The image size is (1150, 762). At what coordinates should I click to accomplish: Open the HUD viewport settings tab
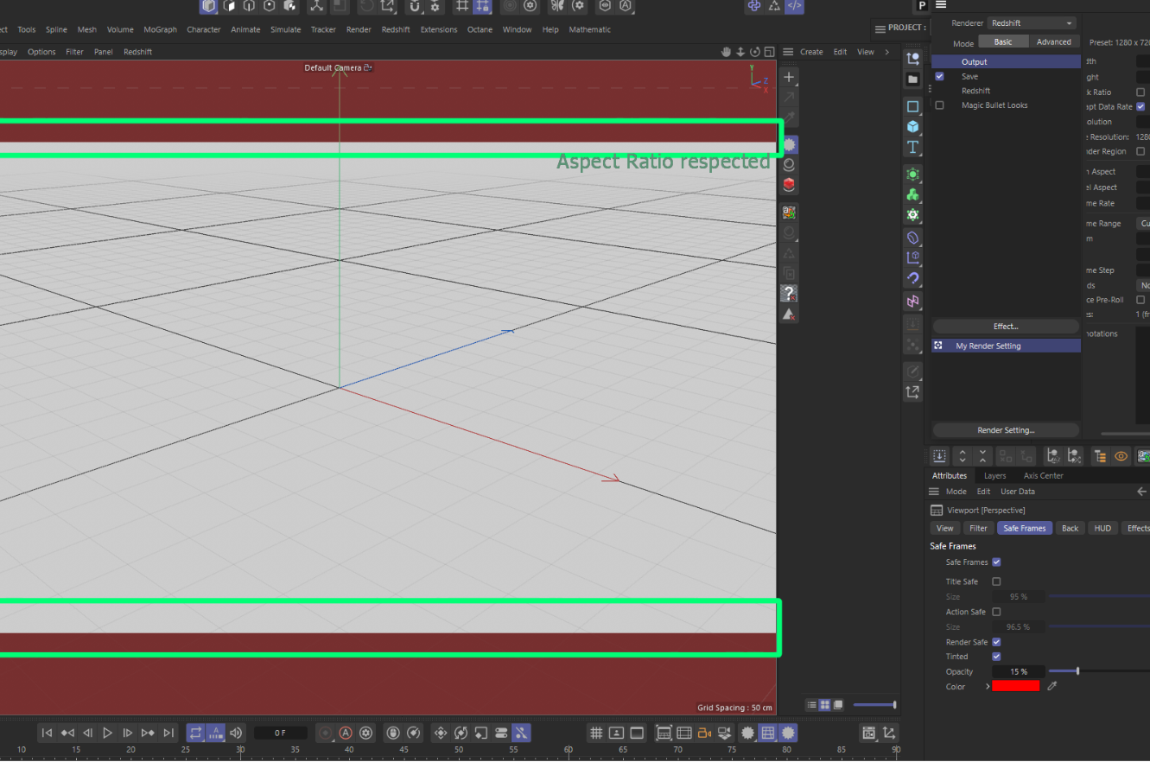coord(1102,528)
